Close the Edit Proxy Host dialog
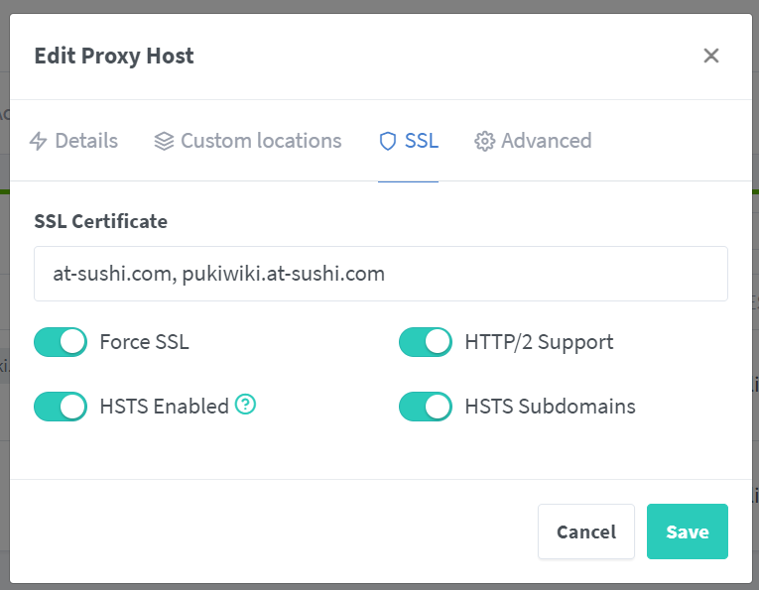Screen dimensions: 759x590 point(711,56)
